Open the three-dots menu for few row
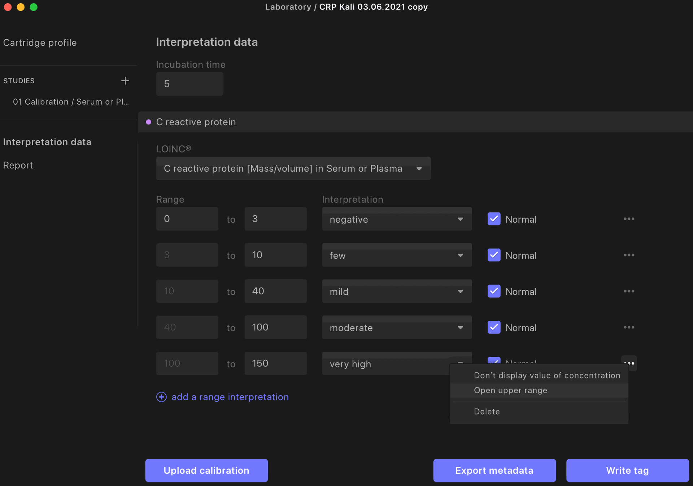Viewport: 693px width, 486px height. pos(629,255)
